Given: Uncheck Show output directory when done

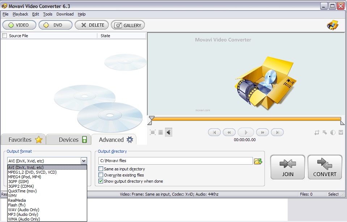Looking at the screenshot, I should (x=100, y=181).
